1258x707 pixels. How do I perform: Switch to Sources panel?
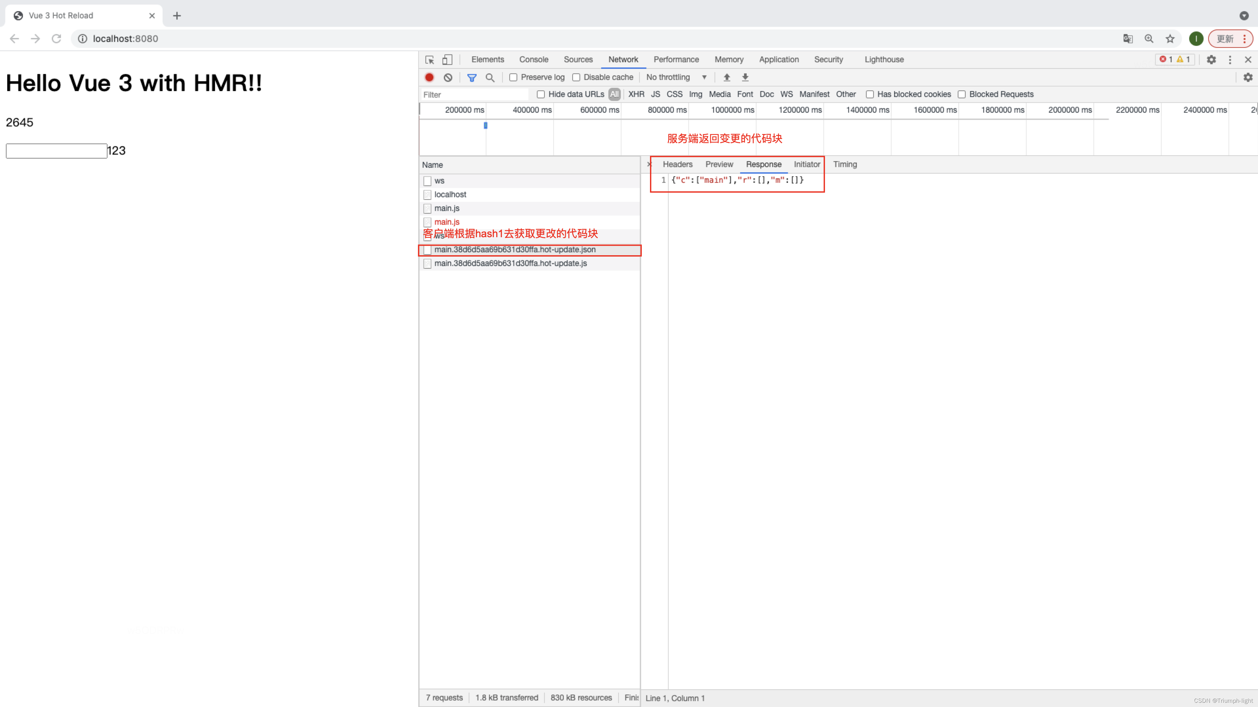[x=578, y=60]
